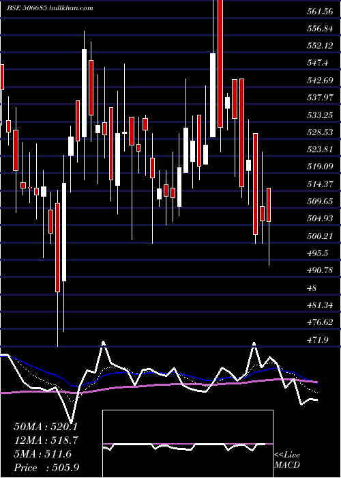Pick the 533.25 axis value
This screenshot has height=478, width=341.
(321, 115)
